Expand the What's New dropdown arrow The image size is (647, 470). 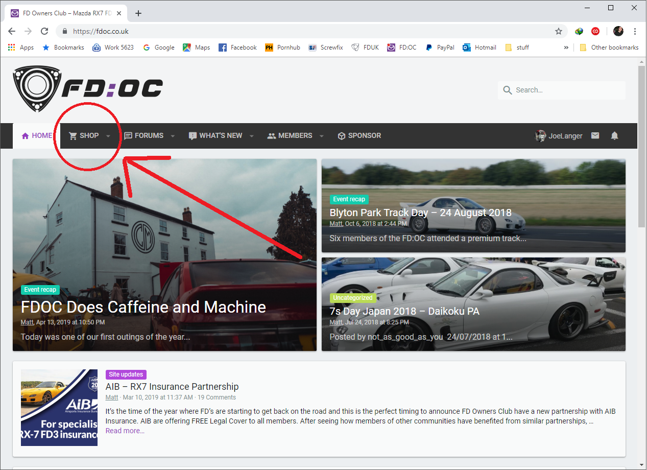pos(251,136)
